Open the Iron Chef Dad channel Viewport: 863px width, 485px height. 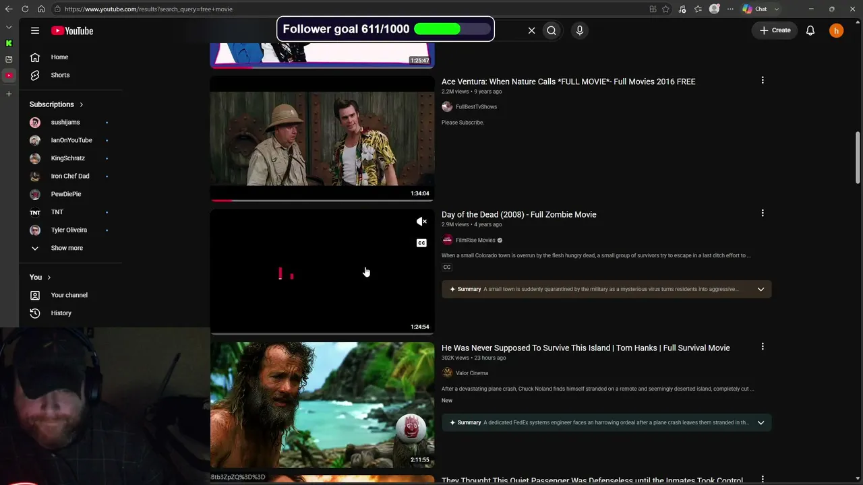[x=70, y=176]
